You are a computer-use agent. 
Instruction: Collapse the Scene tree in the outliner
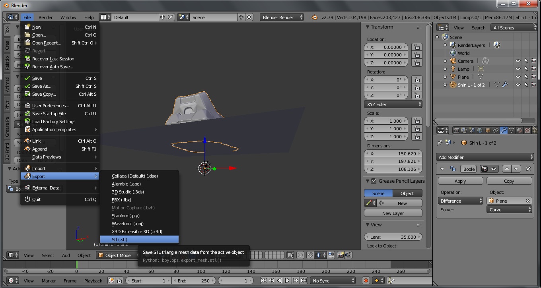(x=437, y=37)
